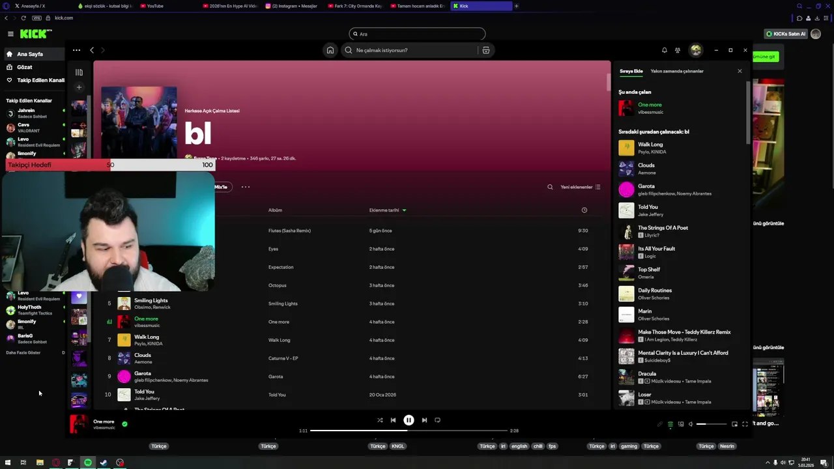
Task: Open playlist more options dots
Action: [246, 187]
